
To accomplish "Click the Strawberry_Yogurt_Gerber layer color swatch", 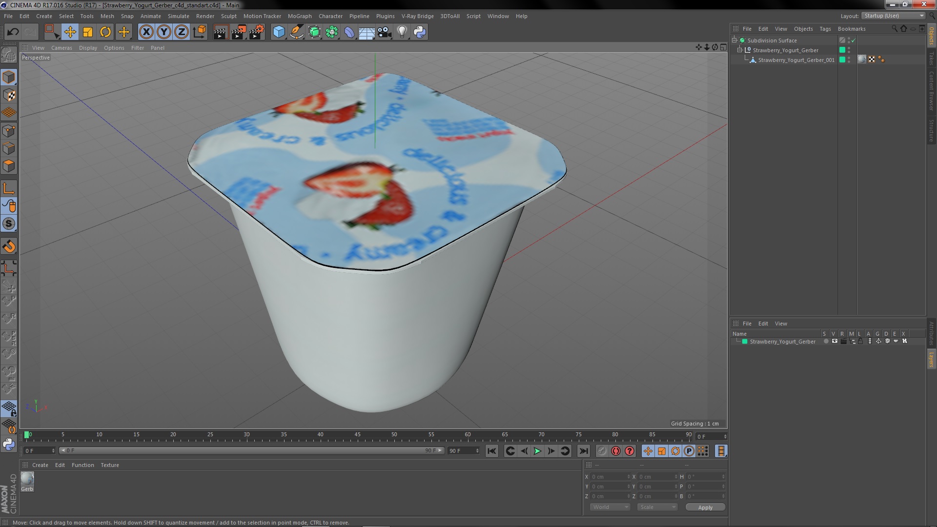I will pos(745,342).
